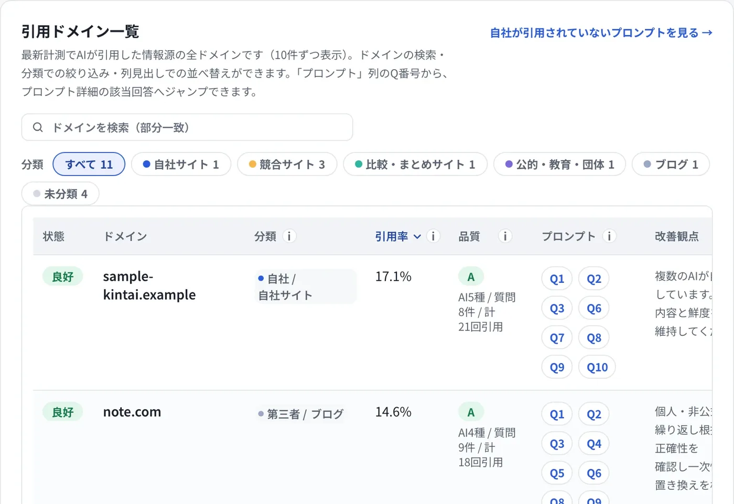Image resolution: width=734 pixels, height=504 pixels.
Task: Click the ドメイン column header
Action: click(125, 236)
